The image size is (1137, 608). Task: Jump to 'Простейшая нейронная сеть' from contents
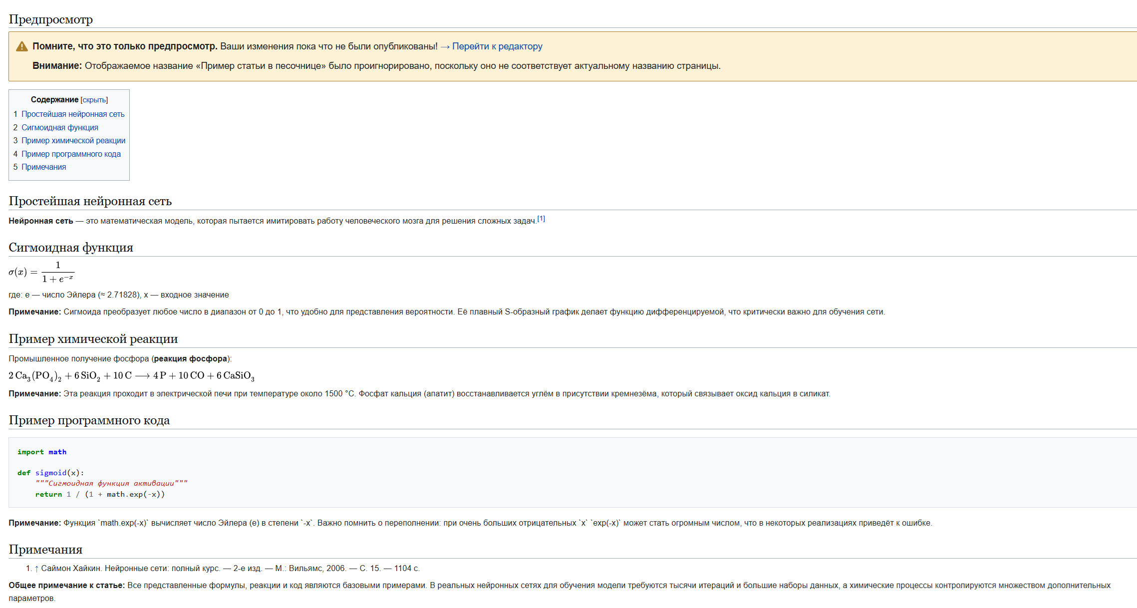[x=73, y=114]
